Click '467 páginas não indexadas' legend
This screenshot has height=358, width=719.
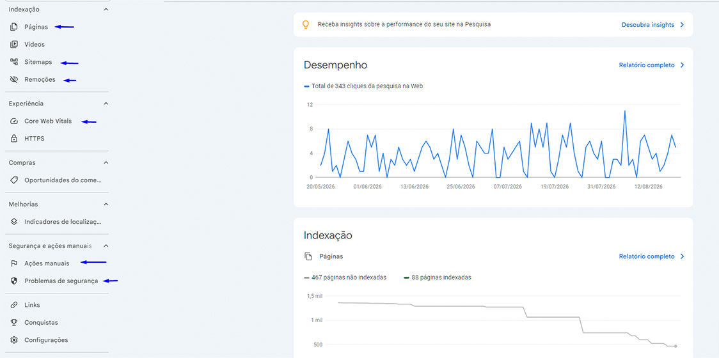click(345, 277)
